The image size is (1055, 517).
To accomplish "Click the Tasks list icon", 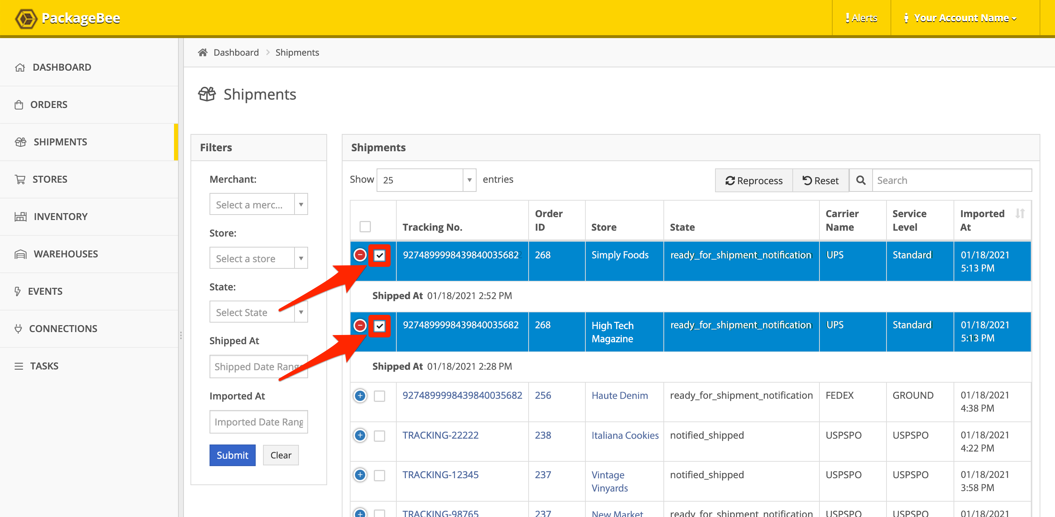I will pyautogui.click(x=19, y=366).
